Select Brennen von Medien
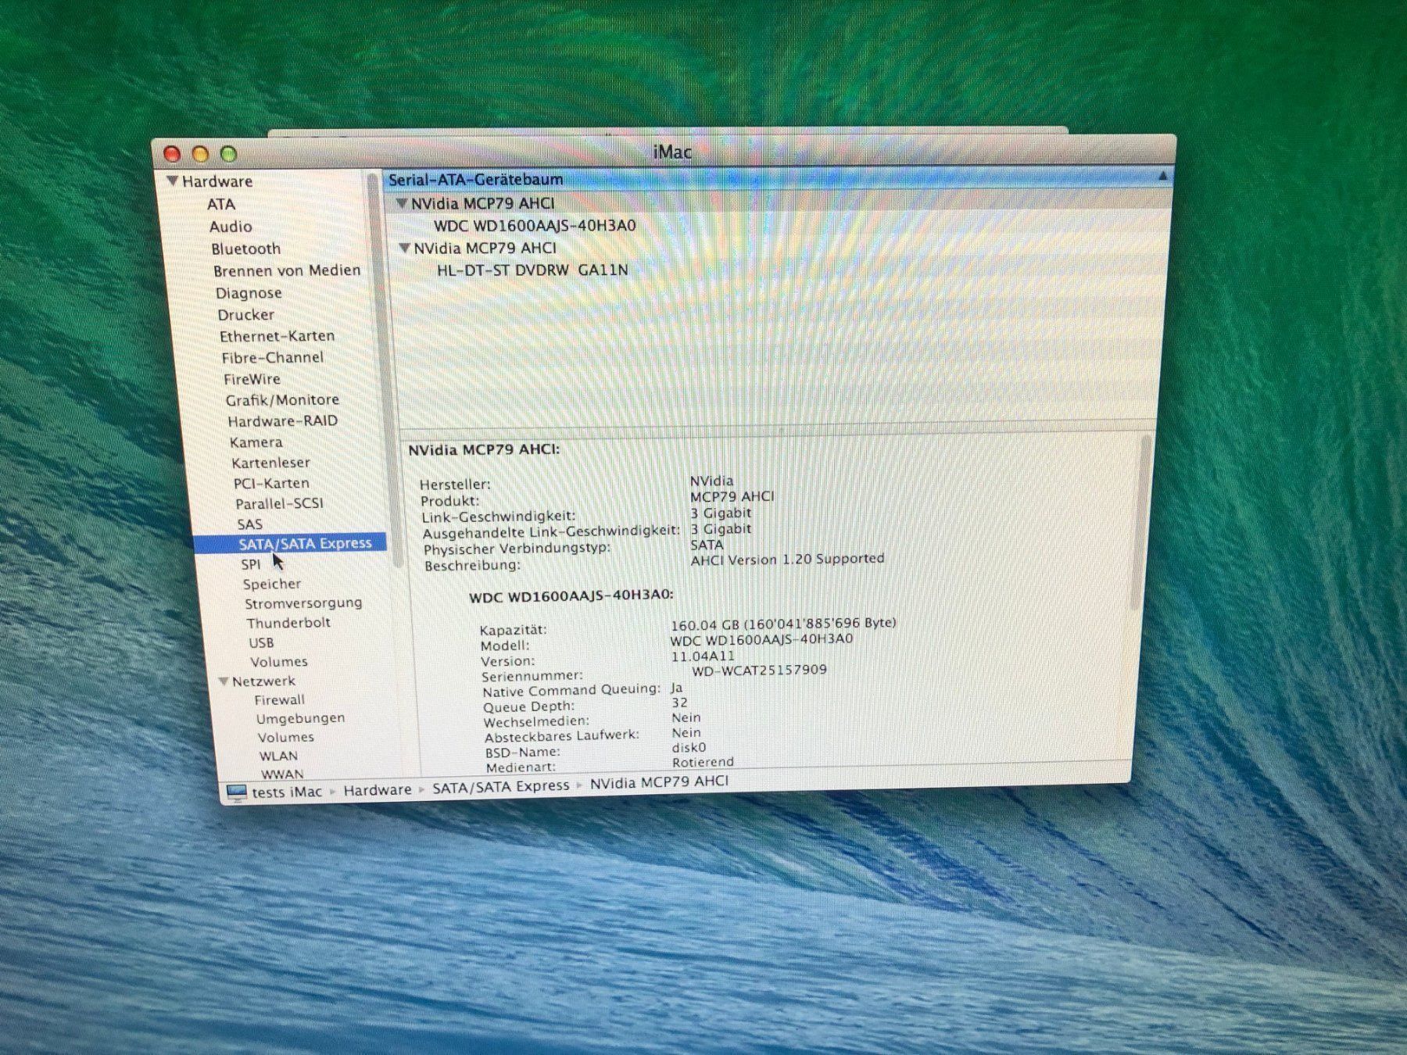The height and width of the screenshot is (1055, 1407). pos(287,270)
